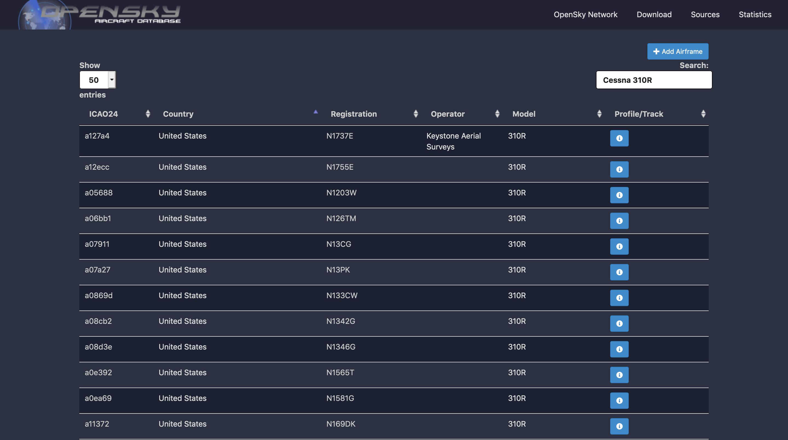This screenshot has width=788, height=440.
Task: Open info profile for N13PK aircraft
Action: pyautogui.click(x=619, y=272)
